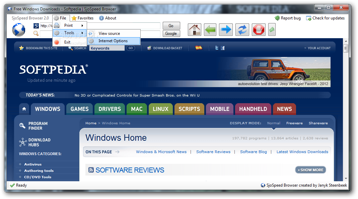The image size is (358, 199).
Task: Click Latest Windows Downloads link
Action: tap(302, 152)
